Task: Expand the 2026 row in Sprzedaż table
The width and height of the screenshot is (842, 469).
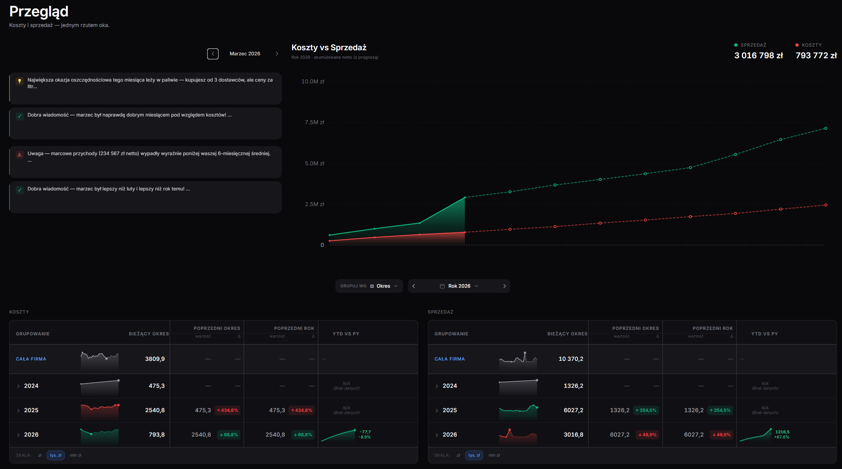Action: (437, 435)
